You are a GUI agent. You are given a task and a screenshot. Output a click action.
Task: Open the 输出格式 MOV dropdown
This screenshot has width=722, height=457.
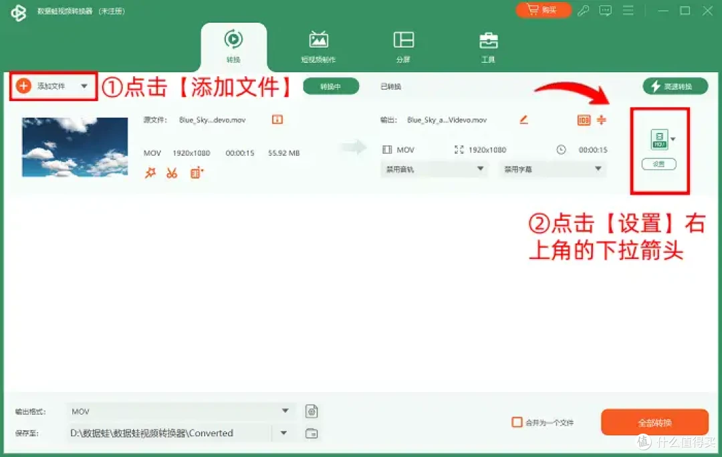(x=180, y=411)
